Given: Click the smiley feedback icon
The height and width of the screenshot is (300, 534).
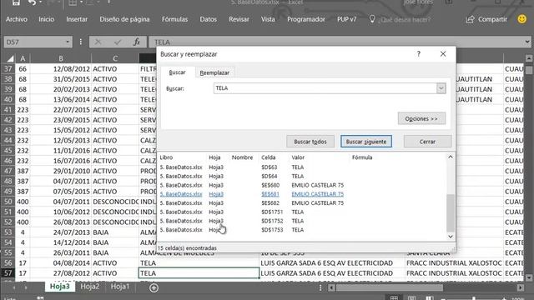Looking at the screenshot, I should click(521, 19).
